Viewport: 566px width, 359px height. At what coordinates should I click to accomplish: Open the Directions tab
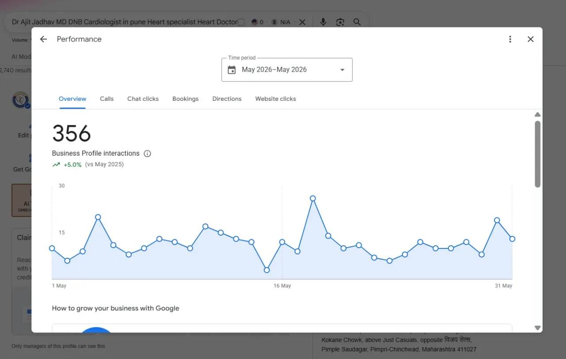point(227,99)
